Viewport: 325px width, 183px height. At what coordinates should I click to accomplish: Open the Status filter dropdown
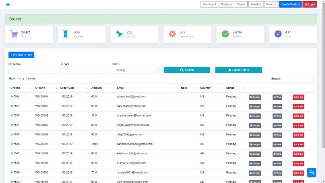[x=135, y=70]
